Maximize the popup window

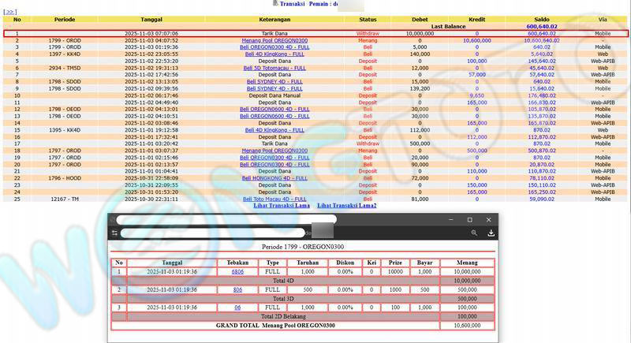[x=469, y=219]
